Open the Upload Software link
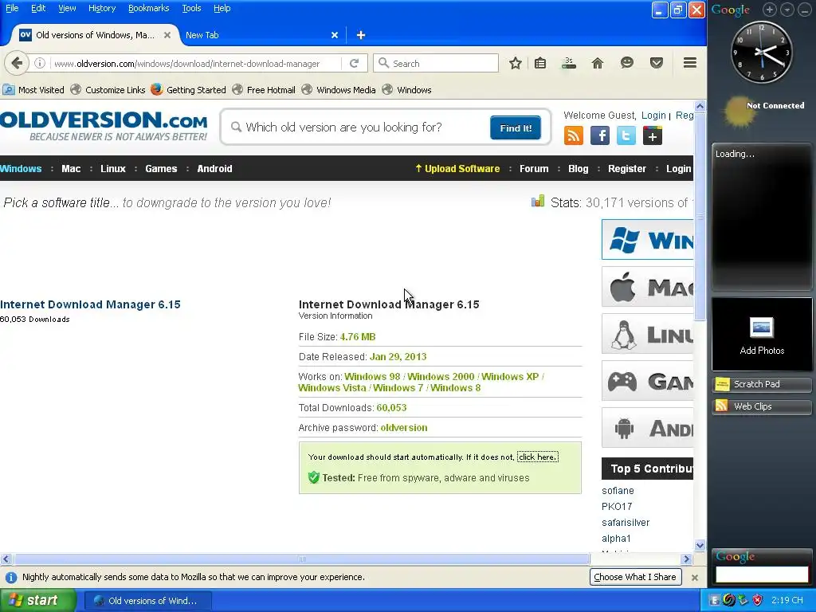Screen dimensions: 816x612 tap(457, 169)
